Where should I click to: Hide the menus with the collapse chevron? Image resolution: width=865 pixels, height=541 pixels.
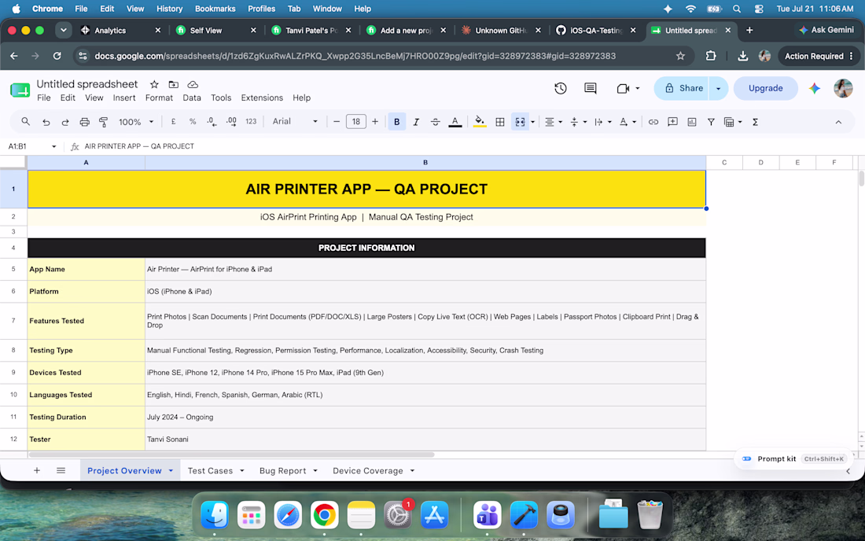pyautogui.click(x=838, y=122)
